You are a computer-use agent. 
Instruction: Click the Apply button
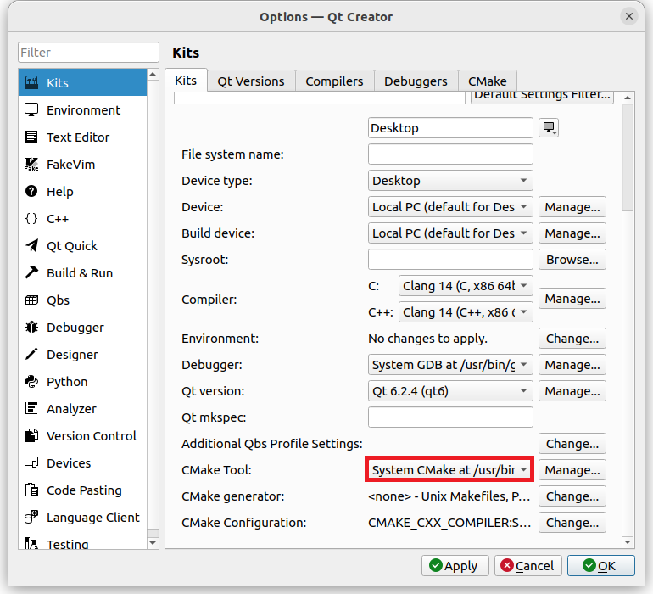click(x=455, y=566)
